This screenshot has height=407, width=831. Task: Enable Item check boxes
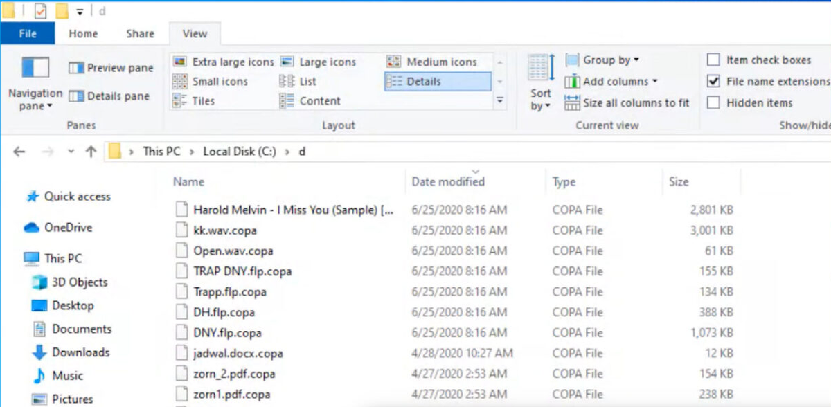(713, 60)
